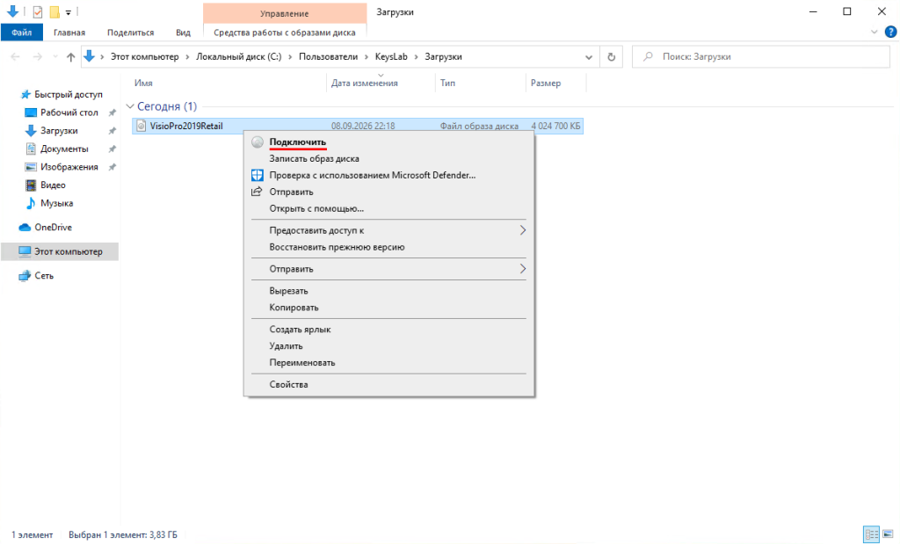
Task: Open Рабочий стол in navigation pane
Action: pos(69,112)
